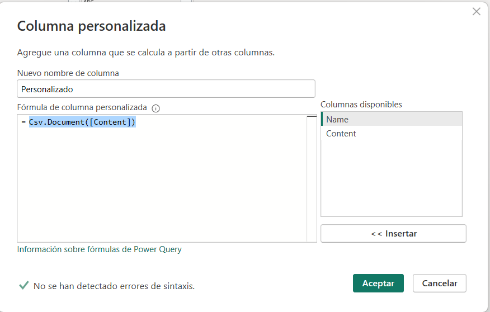Click the info icon beside the formula label
Image resolution: width=490 pixels, height=312 pixels.
pyautogui.click(x=156, y=108)
